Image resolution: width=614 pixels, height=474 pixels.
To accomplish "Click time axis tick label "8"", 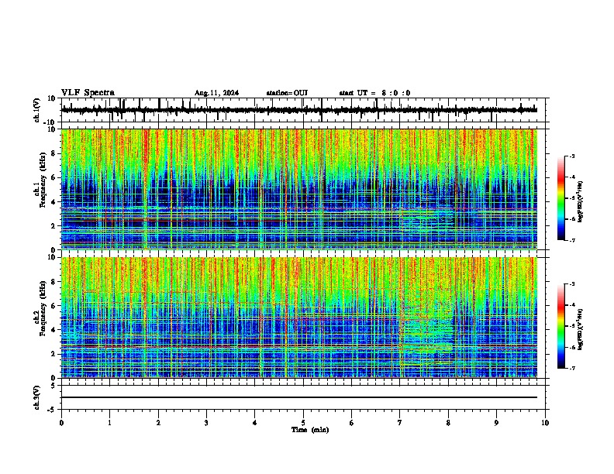I will pyautogui.click(x=448, y=423).
